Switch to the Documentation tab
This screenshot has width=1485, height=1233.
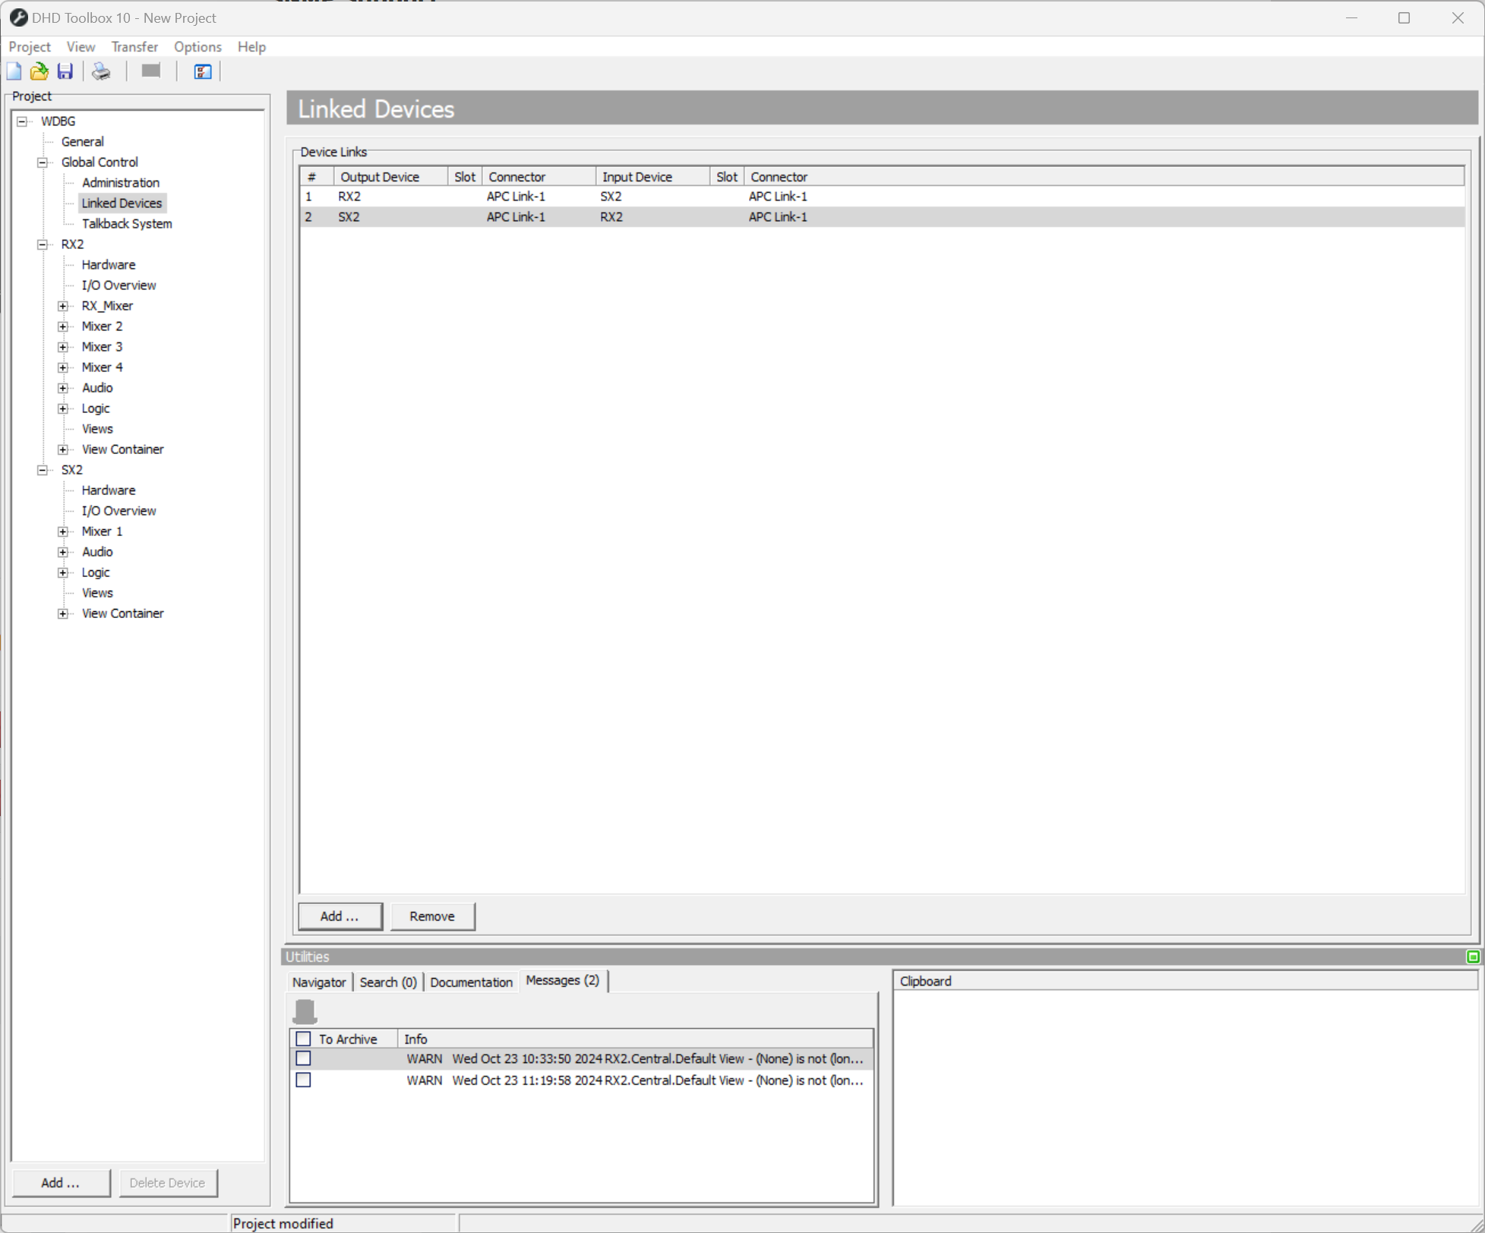[x=471, y=982]
